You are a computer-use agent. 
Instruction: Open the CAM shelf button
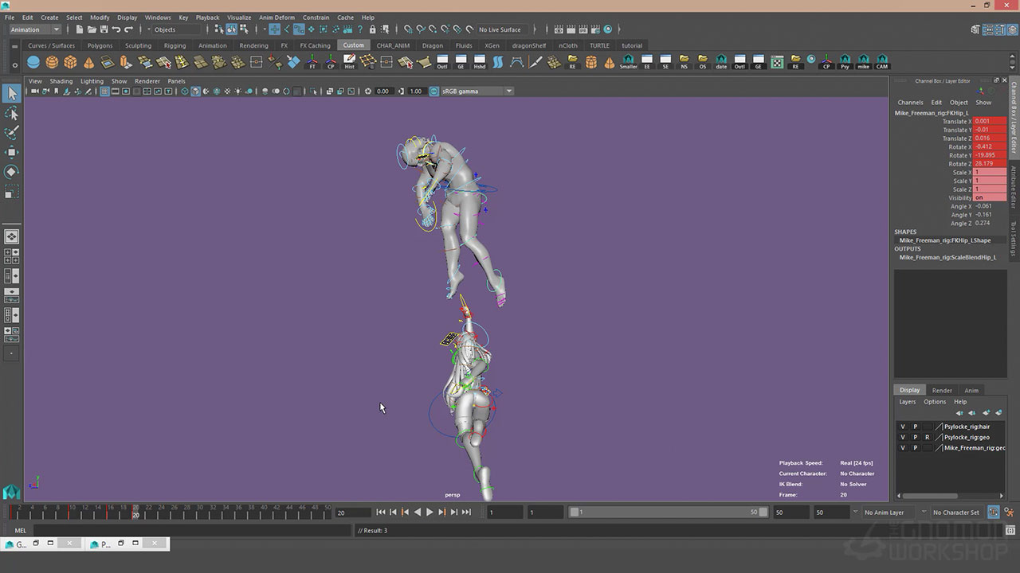[882, 62]
